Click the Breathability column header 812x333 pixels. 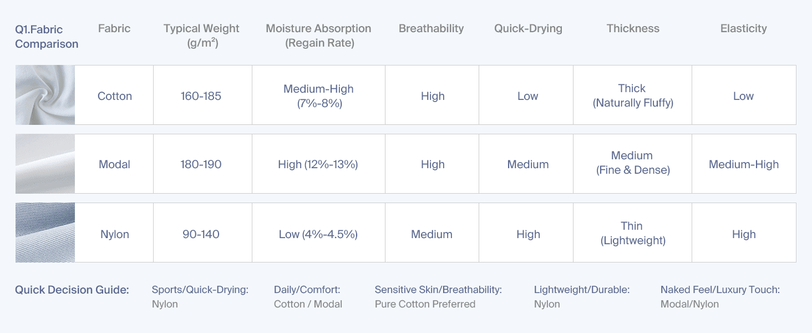point(431,29)
